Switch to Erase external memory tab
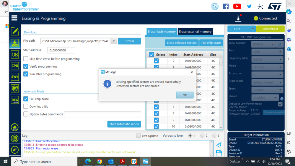This screenshot has height=166, width=295. [x=195, y=32]
